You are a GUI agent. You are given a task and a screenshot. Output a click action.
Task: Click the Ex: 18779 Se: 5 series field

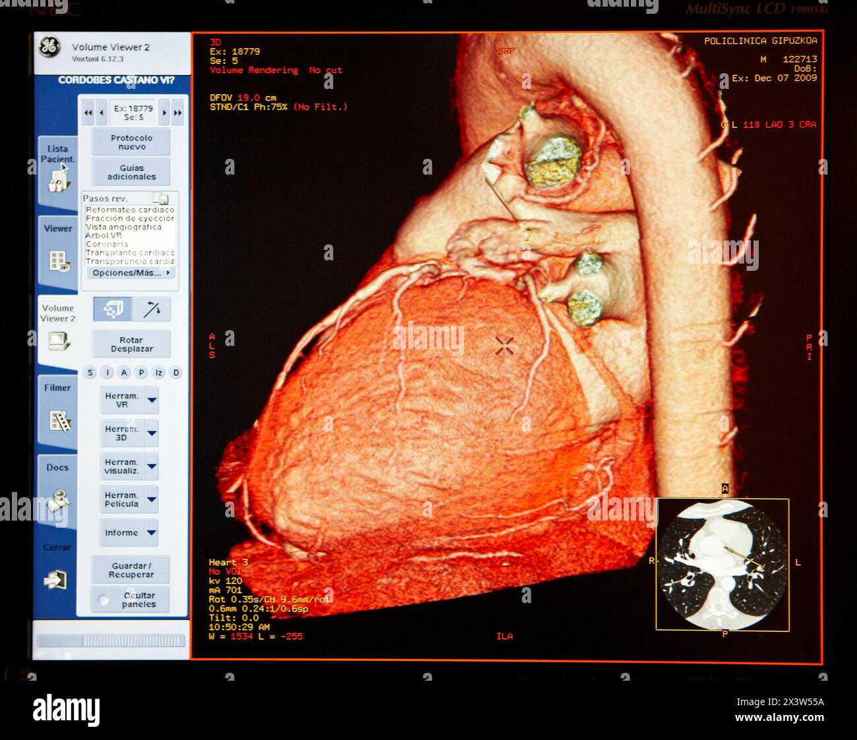(x=133, y=113)
